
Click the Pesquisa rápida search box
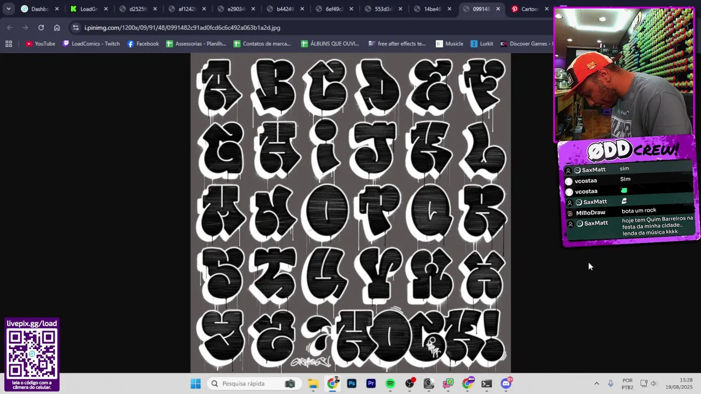(254, 384)
